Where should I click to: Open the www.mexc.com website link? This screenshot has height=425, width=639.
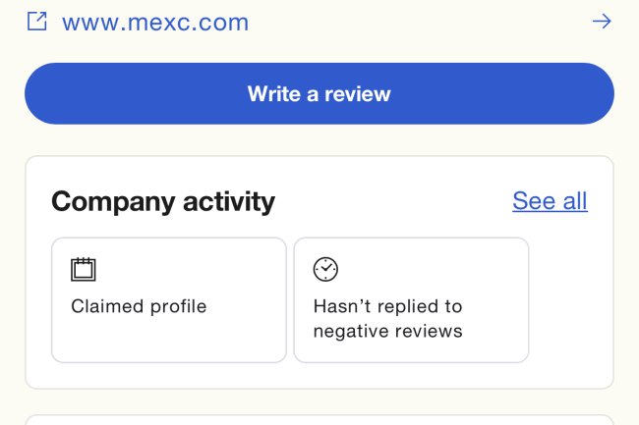click(155, 22)
